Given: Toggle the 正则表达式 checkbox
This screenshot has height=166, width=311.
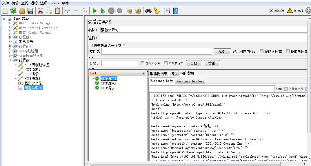Looking at the screenshot, I should 165,63.
